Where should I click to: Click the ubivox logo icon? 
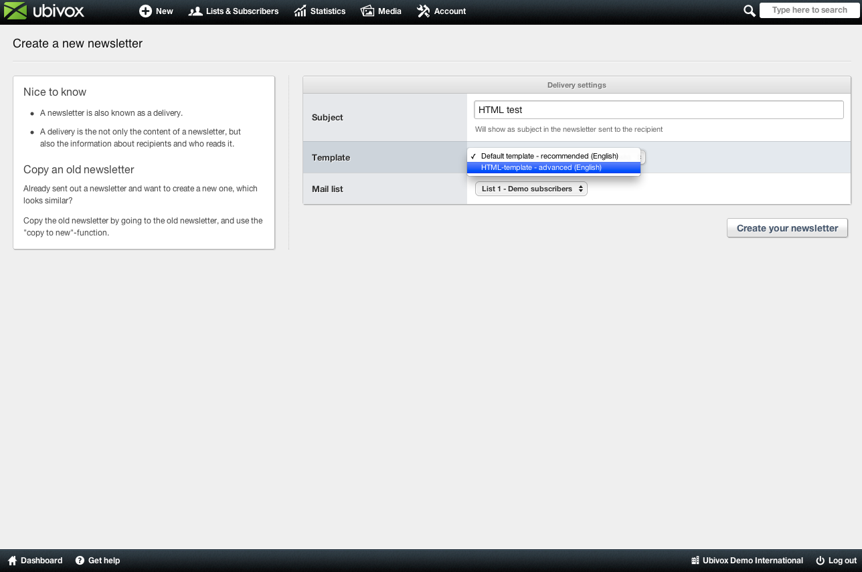(15, 11)
